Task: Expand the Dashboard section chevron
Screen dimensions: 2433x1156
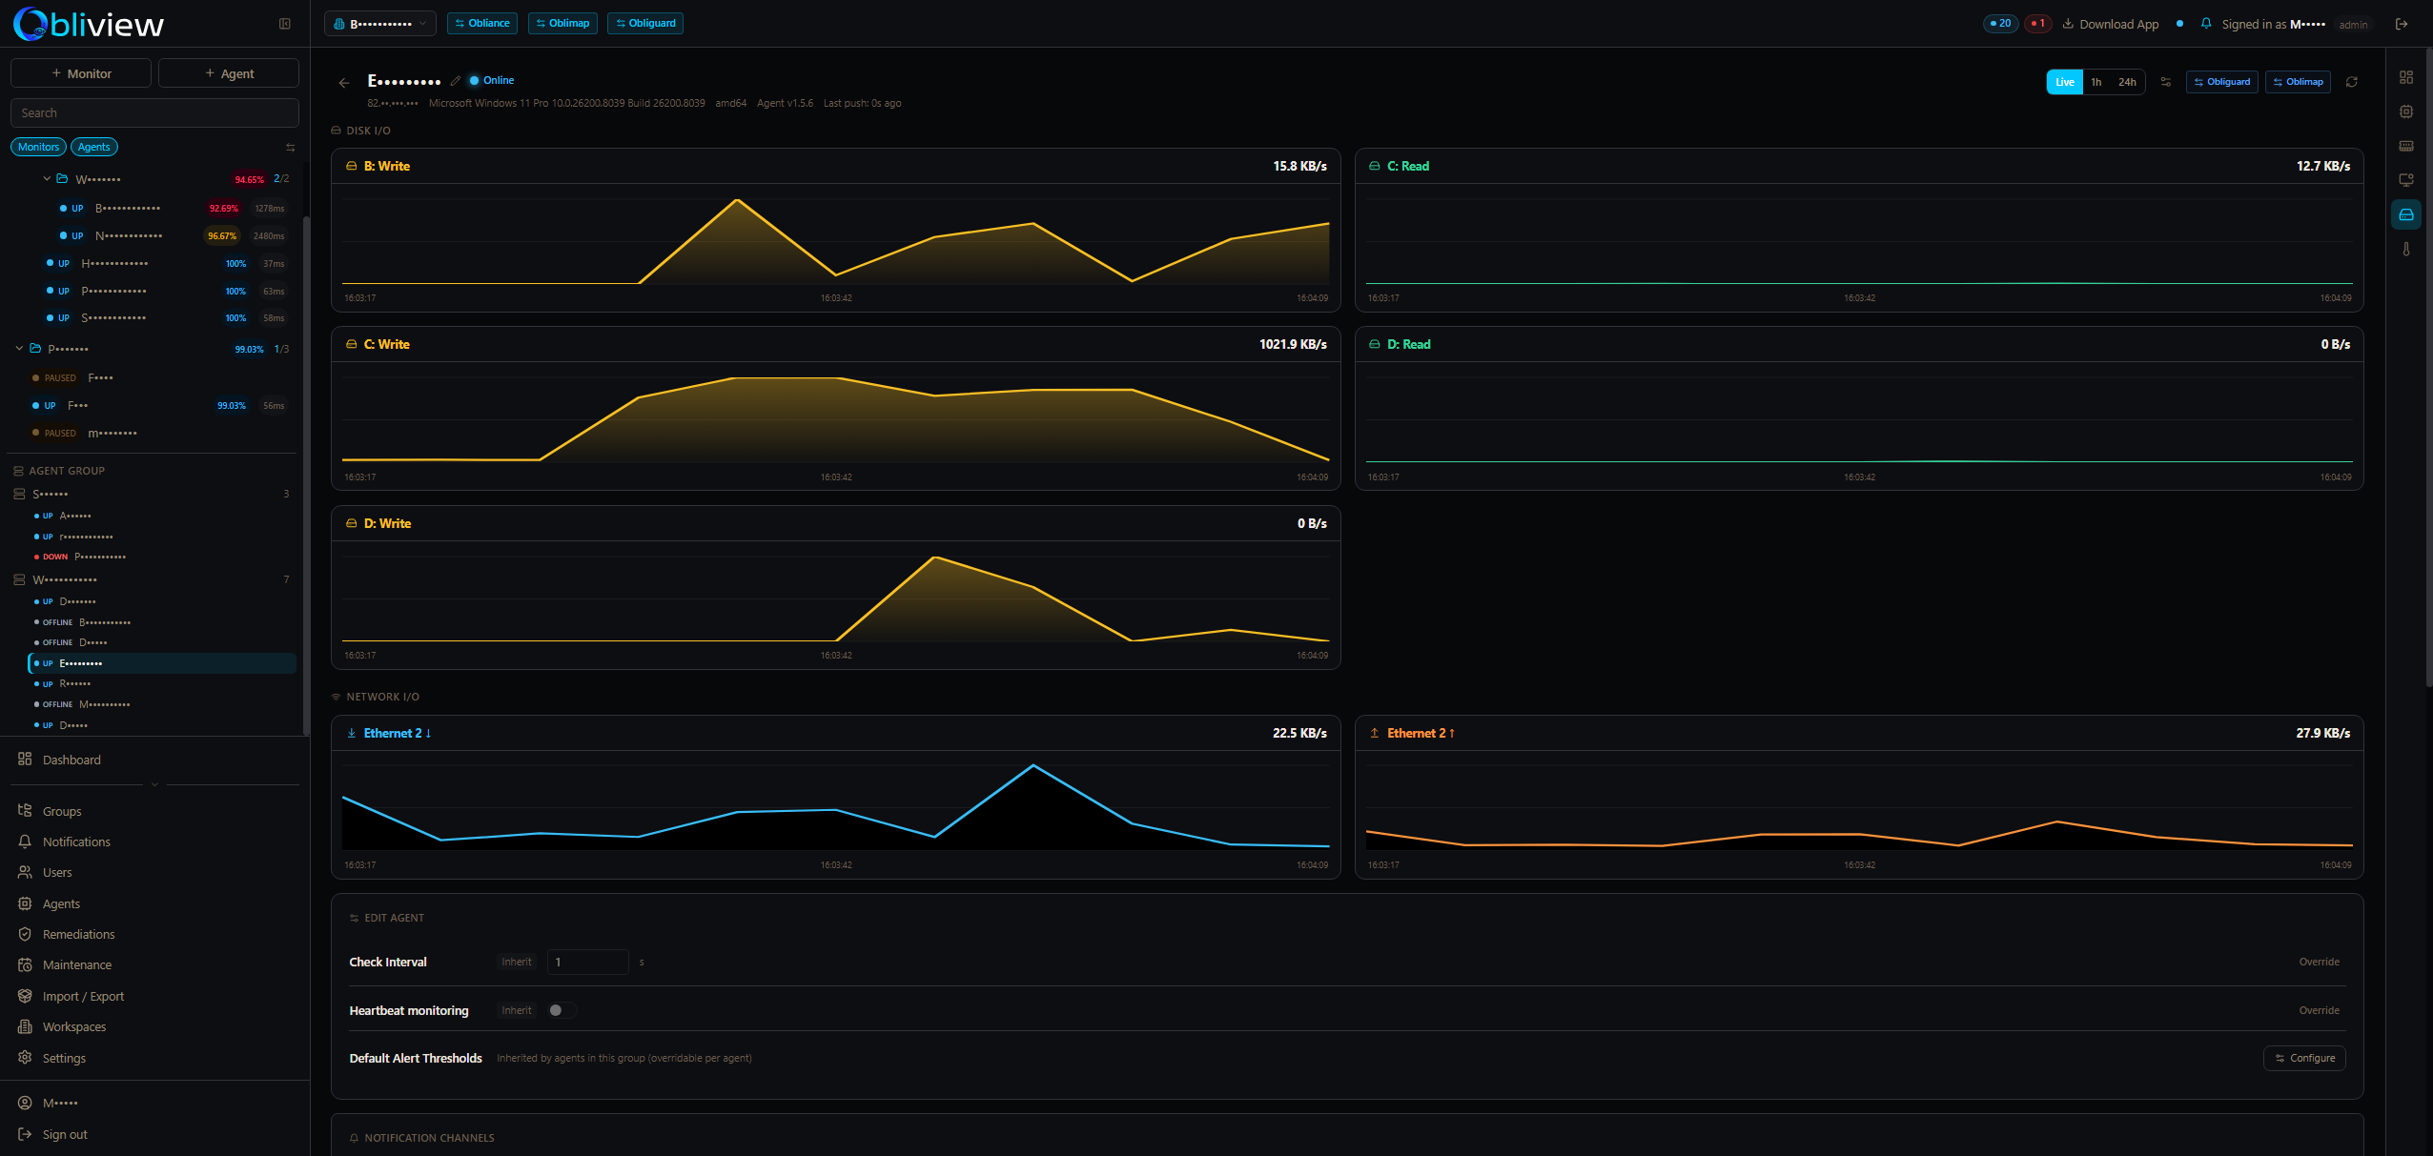Action: 153,784
